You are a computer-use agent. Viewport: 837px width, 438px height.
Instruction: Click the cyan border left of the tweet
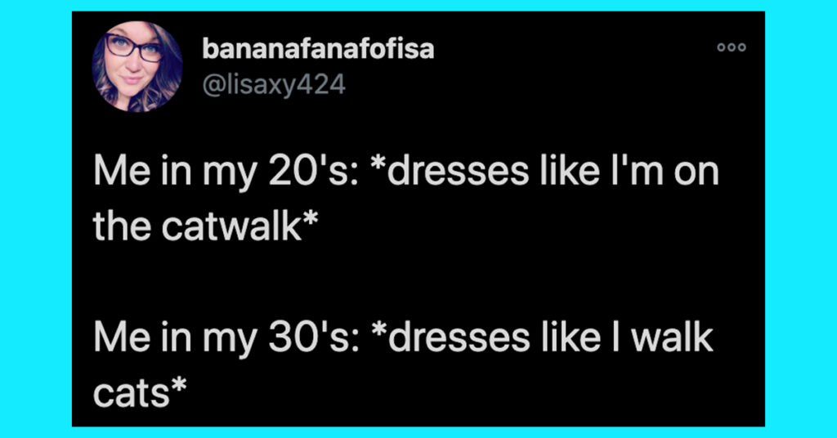tap(36, 219)
